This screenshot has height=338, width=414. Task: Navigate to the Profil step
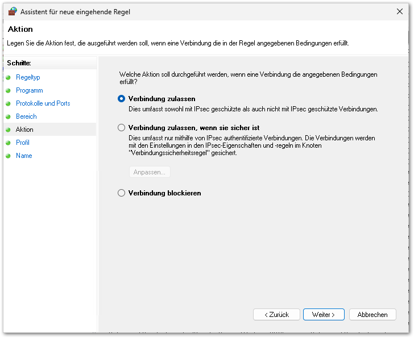22,143
